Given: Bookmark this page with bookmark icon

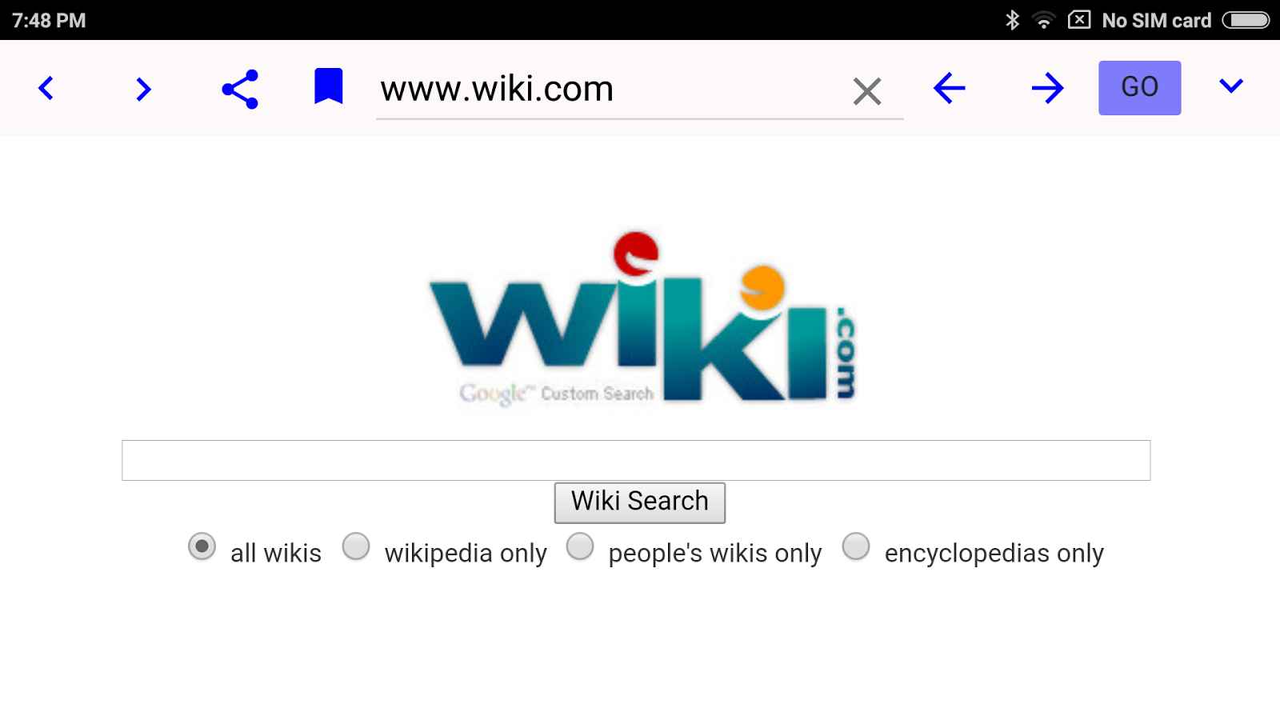Looking at the screenshot, I should tap(328, 86).
